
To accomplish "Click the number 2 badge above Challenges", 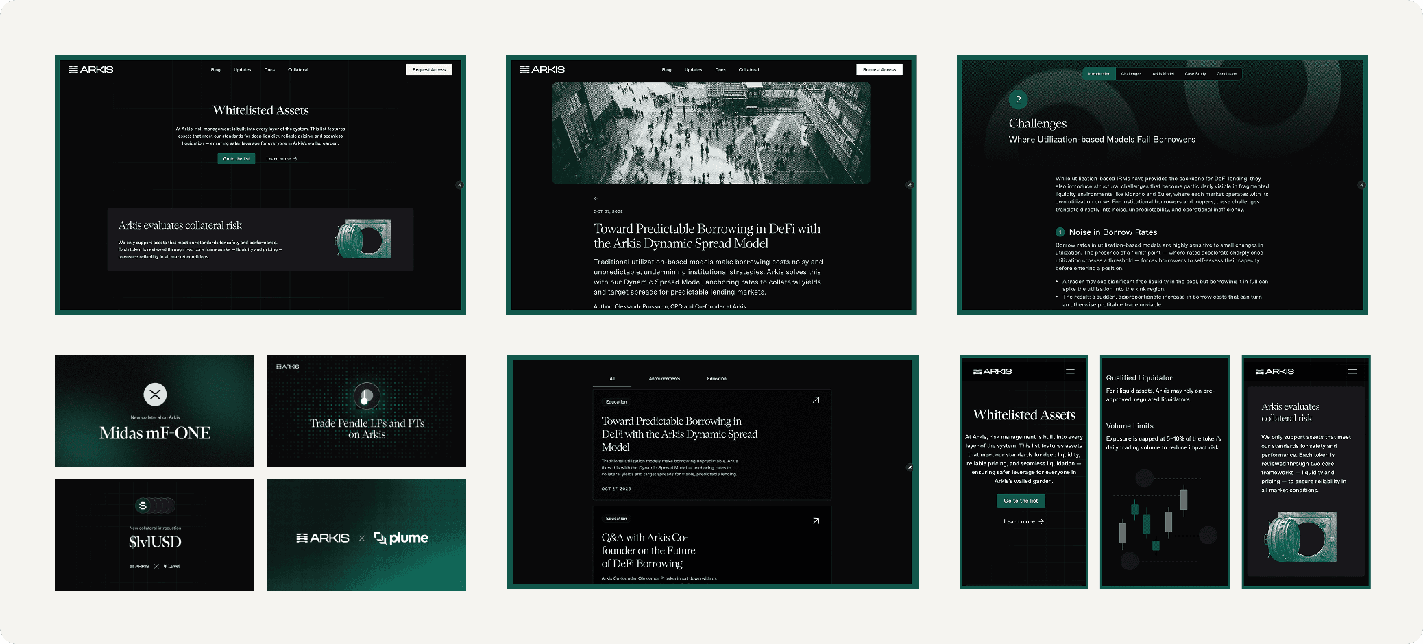I will (1018, 100).
